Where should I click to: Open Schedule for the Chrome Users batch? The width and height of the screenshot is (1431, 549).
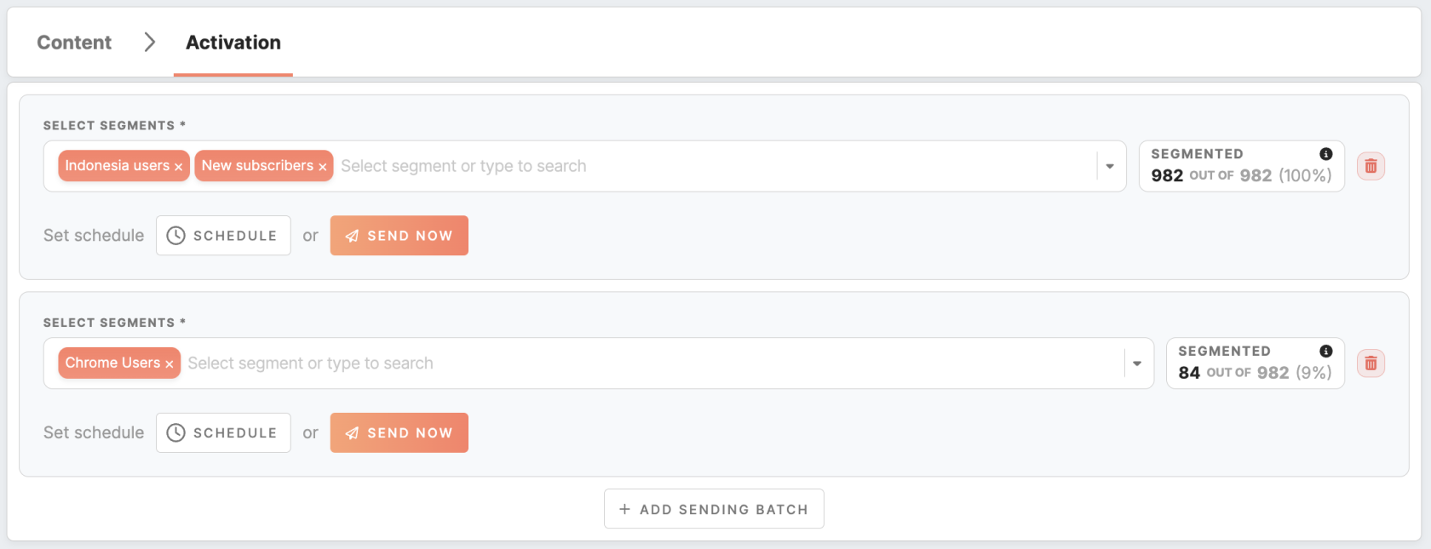click(223, 433)
